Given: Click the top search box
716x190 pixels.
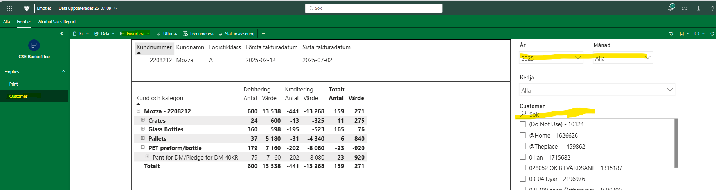Looking at the screenshot, I should click(374, 8).
